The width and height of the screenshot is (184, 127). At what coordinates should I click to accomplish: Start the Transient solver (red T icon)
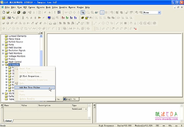[63, 18]
